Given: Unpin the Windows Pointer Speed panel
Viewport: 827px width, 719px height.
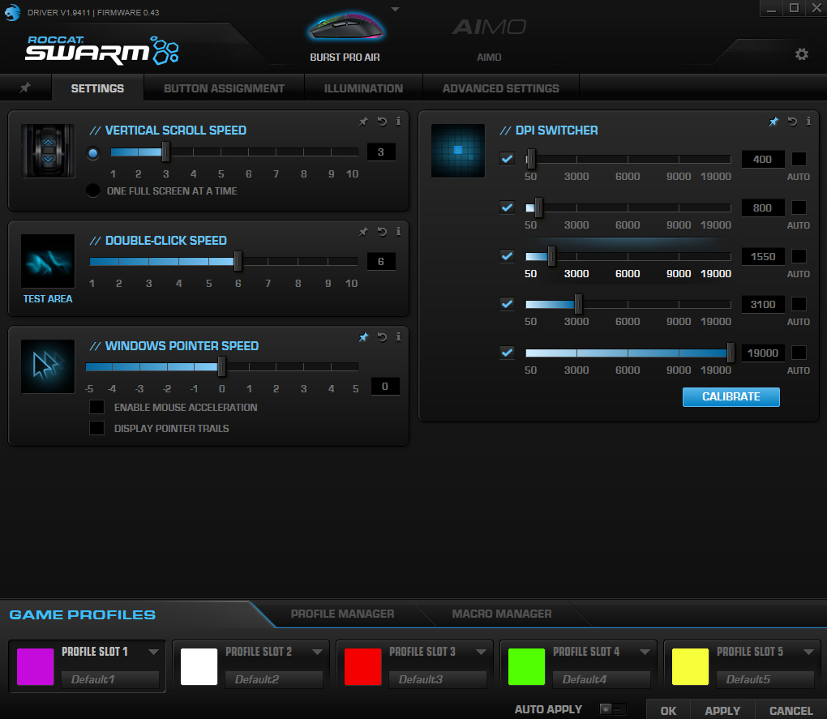Looking at the screenshot, I should point(363,337).
